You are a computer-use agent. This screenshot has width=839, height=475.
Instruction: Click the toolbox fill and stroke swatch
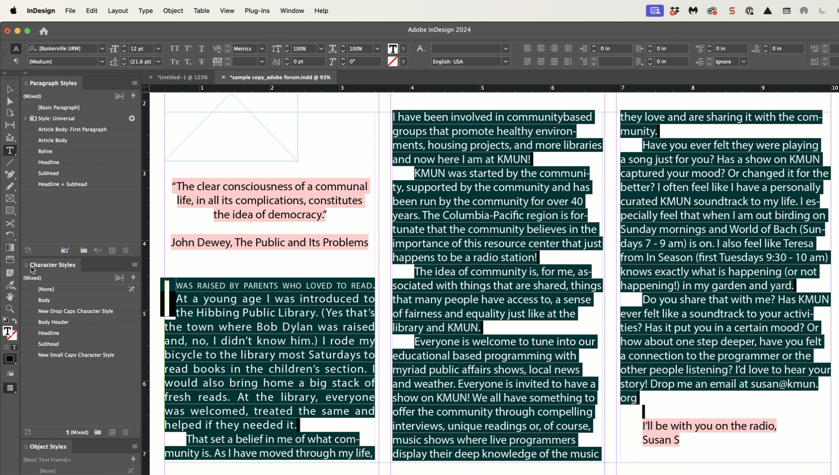point(9,333)
